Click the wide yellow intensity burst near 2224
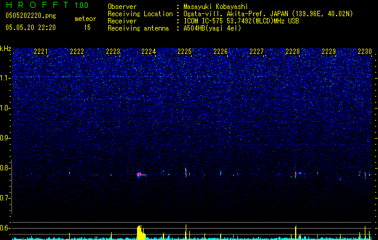Image resolution: width=378 pixels, height=240 pixels. coord(141,233)
